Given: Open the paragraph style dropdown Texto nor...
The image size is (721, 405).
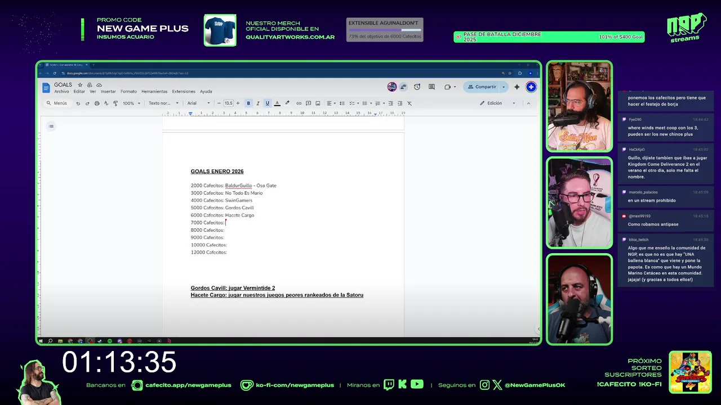Looking at the screenshot, I should 163,103.
